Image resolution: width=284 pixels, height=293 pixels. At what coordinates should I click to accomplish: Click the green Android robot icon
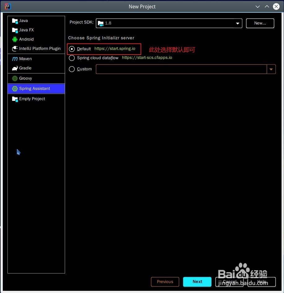click(x=15, y=39)
